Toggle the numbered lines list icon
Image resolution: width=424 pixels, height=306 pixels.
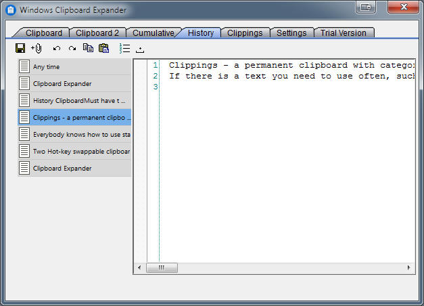coord(124,48)
